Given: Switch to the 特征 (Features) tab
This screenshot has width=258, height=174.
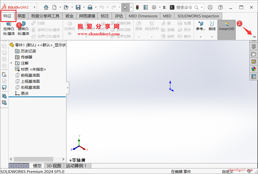Looking at the screenshot, I should click(7, 16).
